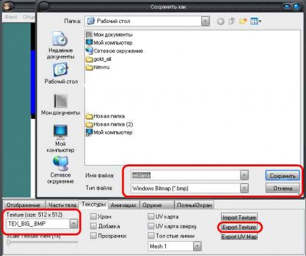The height and width of the screenshot is (256, 306).
Task: Enable the Прозрачность checkbox
Action: (93, 236)
